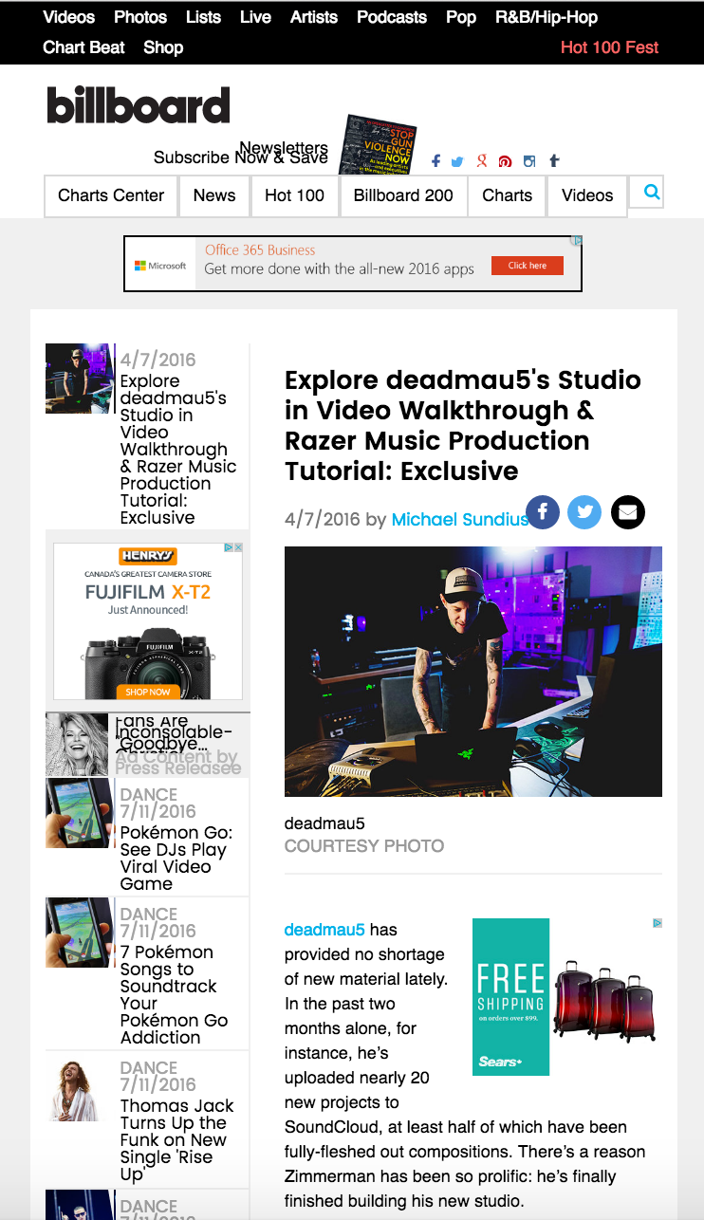Click AdChoices icon on Microsoft banner ad
The width and height of the screenshot is (704, 1220).
(x=576, y=242)
